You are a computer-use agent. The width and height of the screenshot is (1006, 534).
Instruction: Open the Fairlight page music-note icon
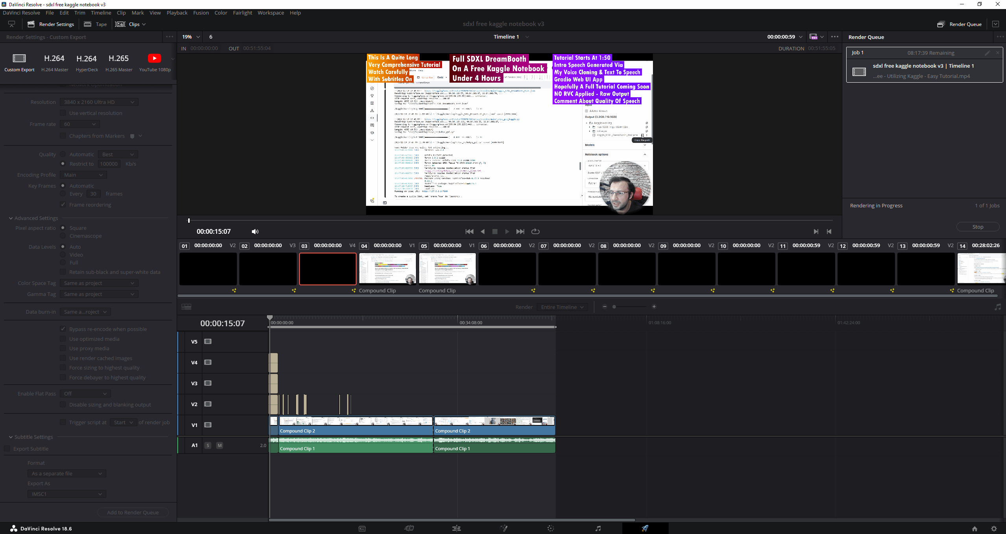coord(598,528)
